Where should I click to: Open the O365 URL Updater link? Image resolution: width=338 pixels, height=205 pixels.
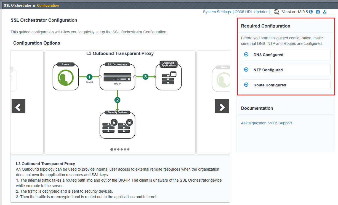coord(251,12)
